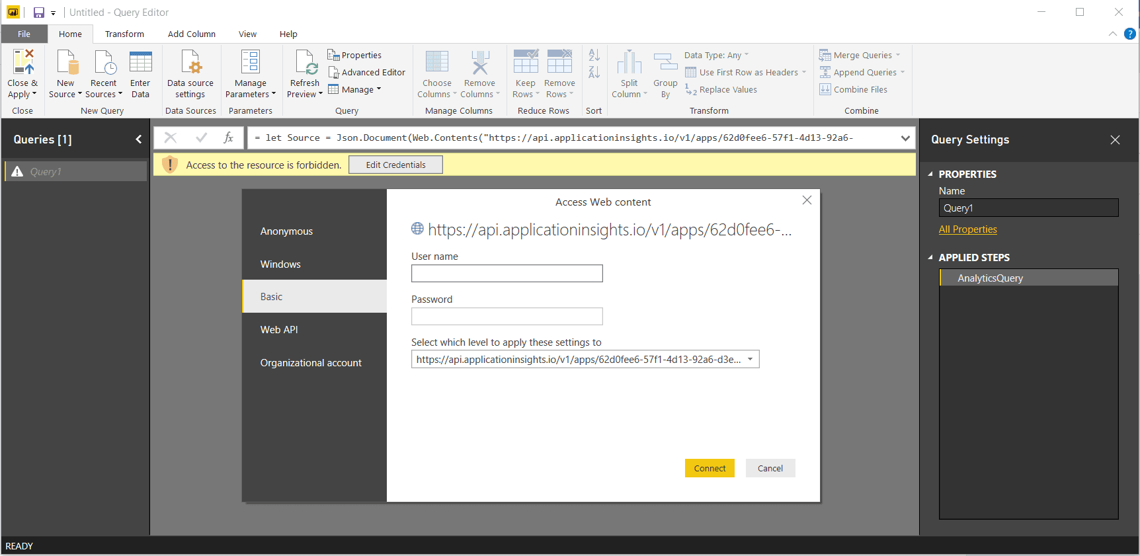Screen dimensions: 1140x556
Task: Open the Data Type: Any dropdown
Action: click(x=717, y=55)
